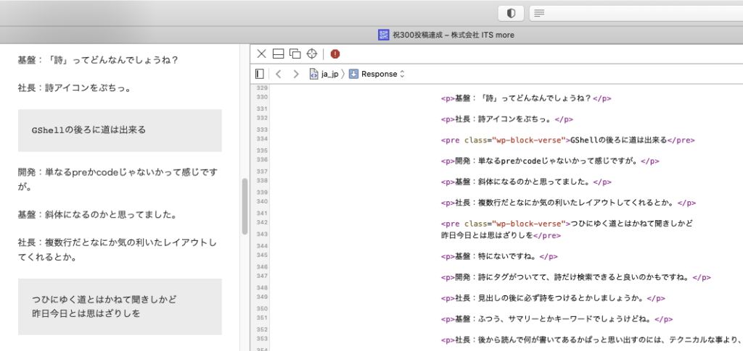Activate the element selection crosshair

pos(312,54)
